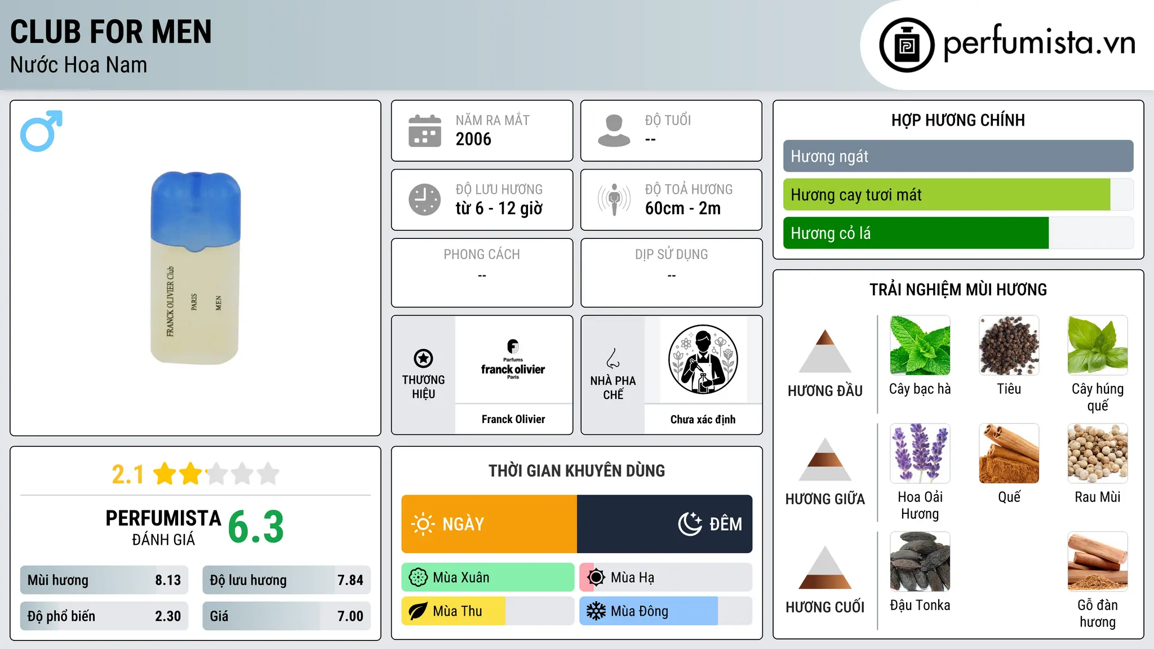Click the perfumer illustration above Chưa xác định

tap(703, 359)
